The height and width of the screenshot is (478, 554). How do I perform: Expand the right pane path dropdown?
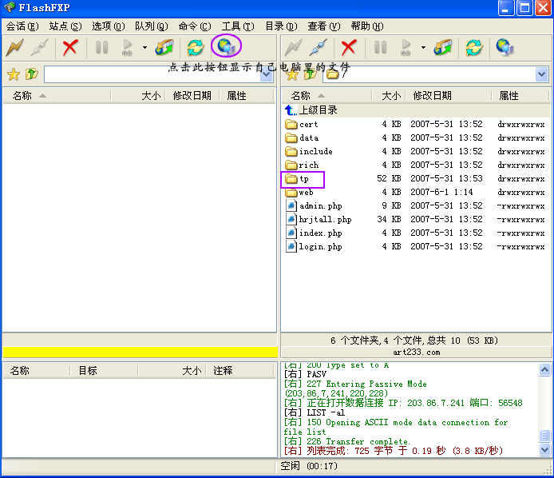tap(542, 74)
